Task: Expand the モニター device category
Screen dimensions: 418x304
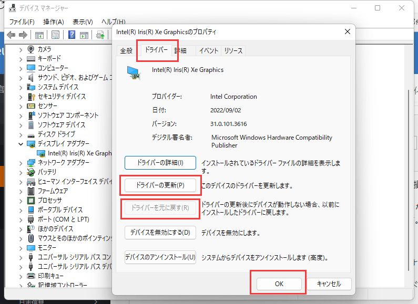Action: [21, 247]
